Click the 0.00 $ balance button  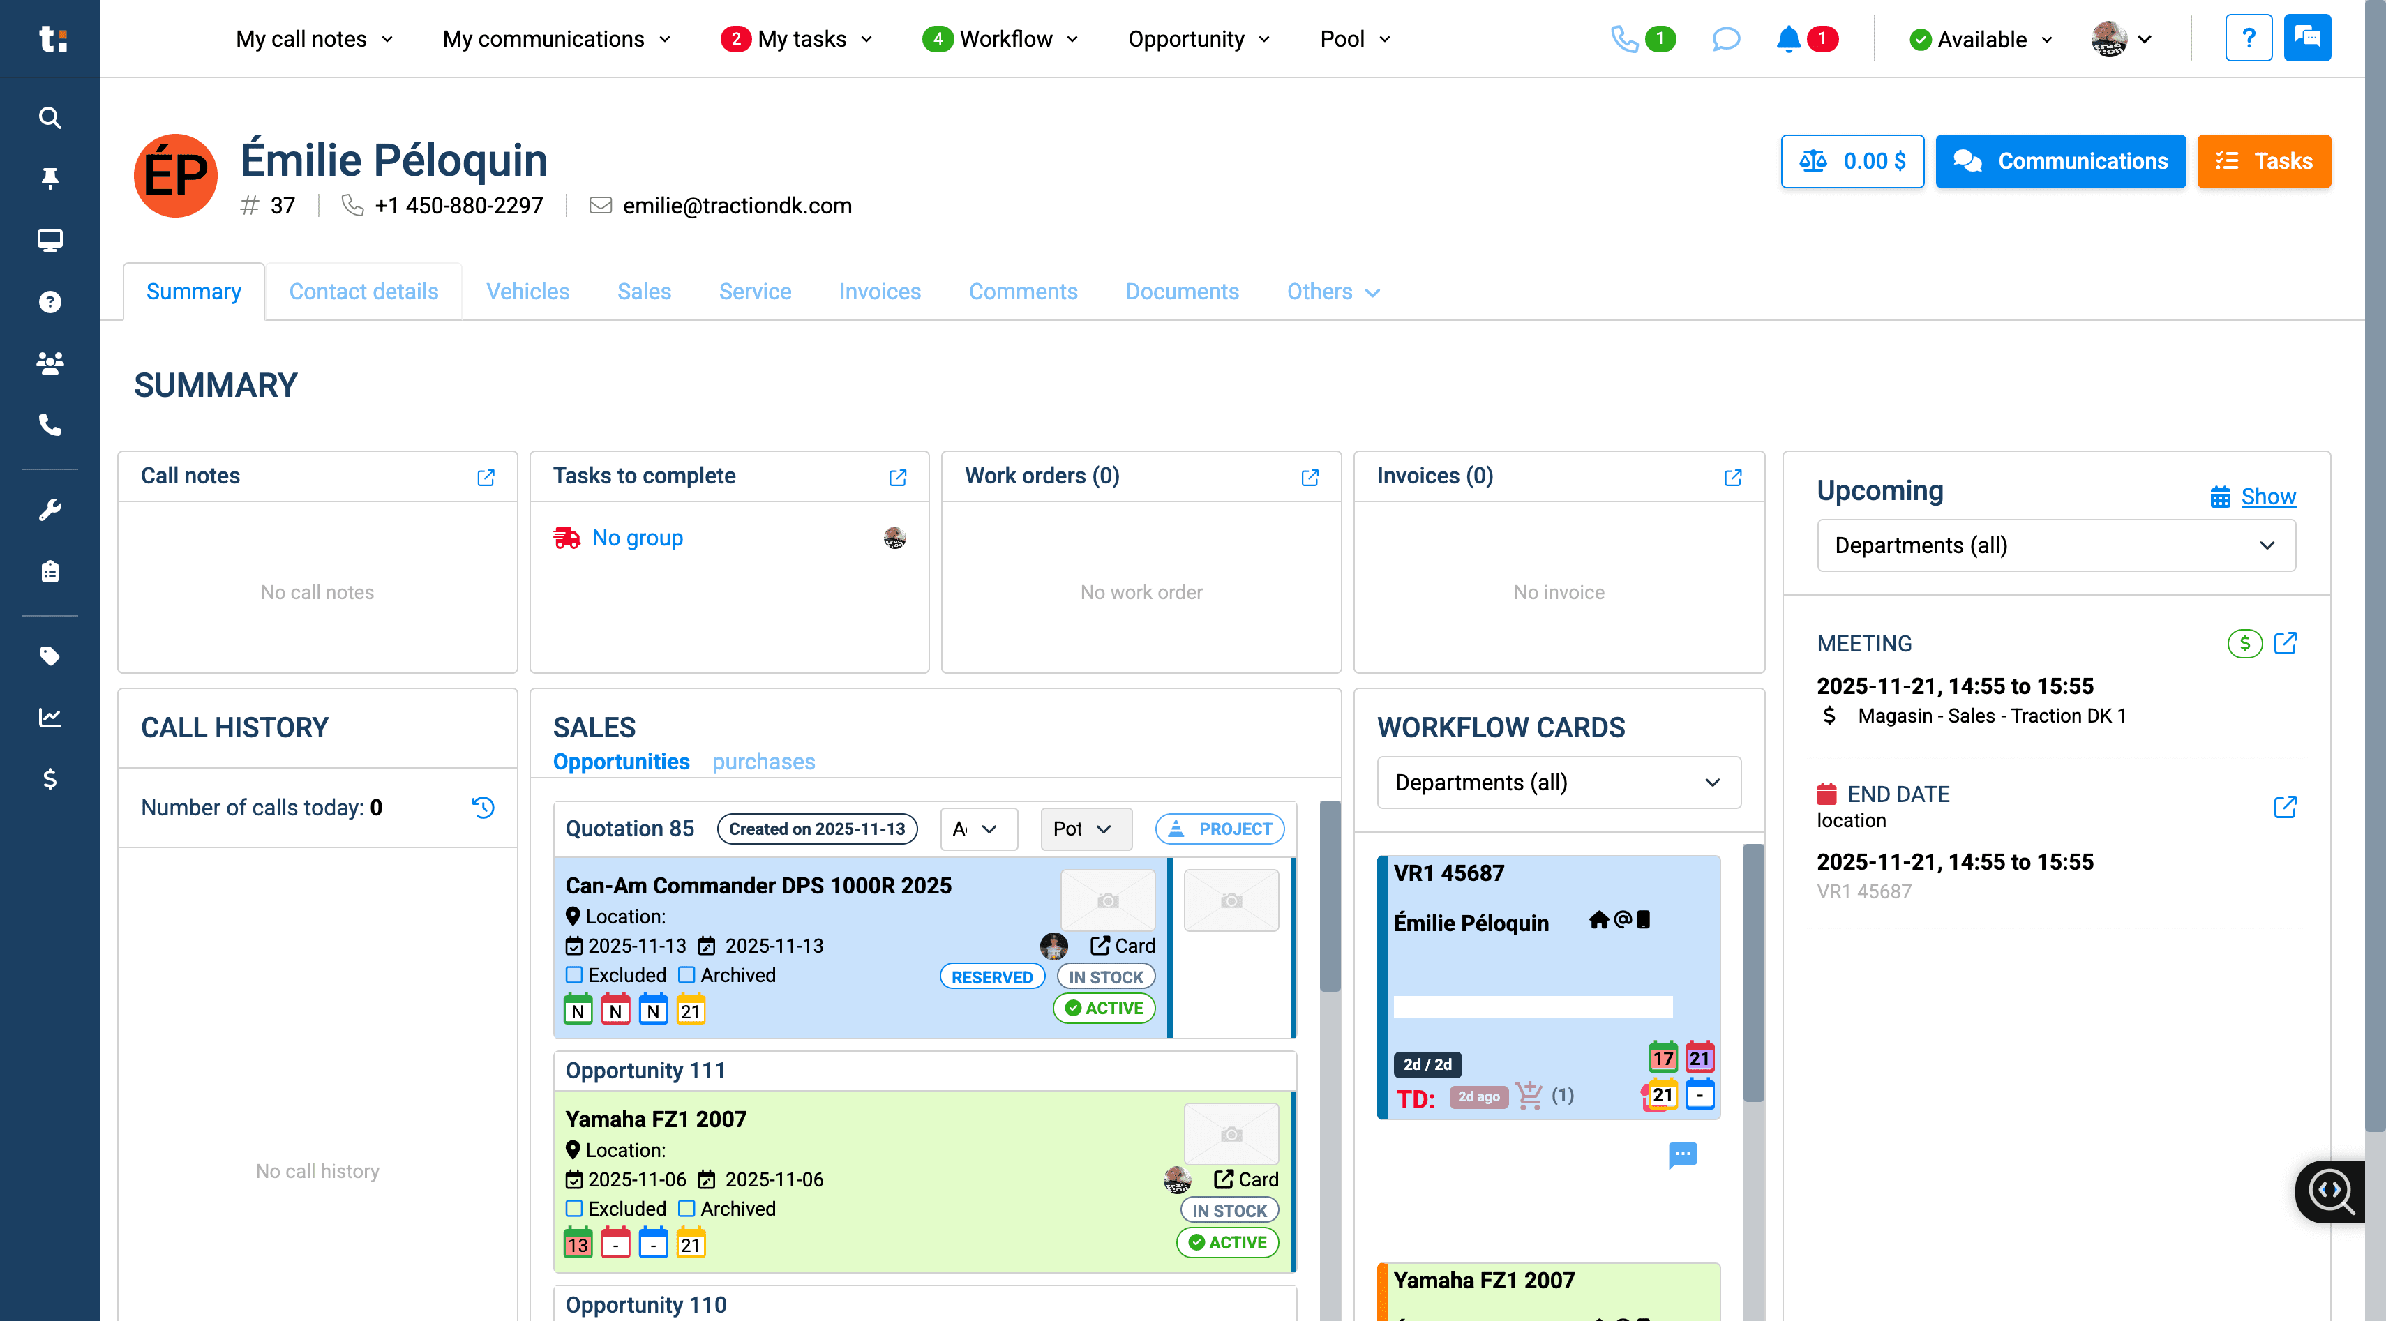(1852, 161)
